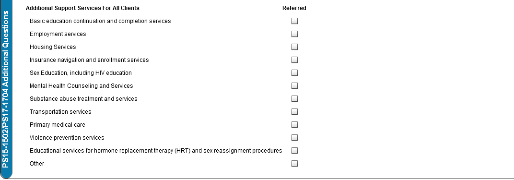Tick the Other referred checkbox
The height and width of the screenshot is (180, 514).
tap(294, 163)
